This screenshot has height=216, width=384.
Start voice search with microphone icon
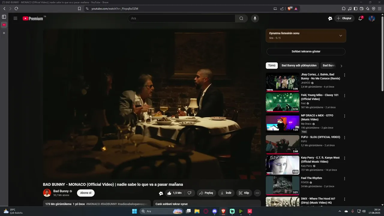(255, 18)
